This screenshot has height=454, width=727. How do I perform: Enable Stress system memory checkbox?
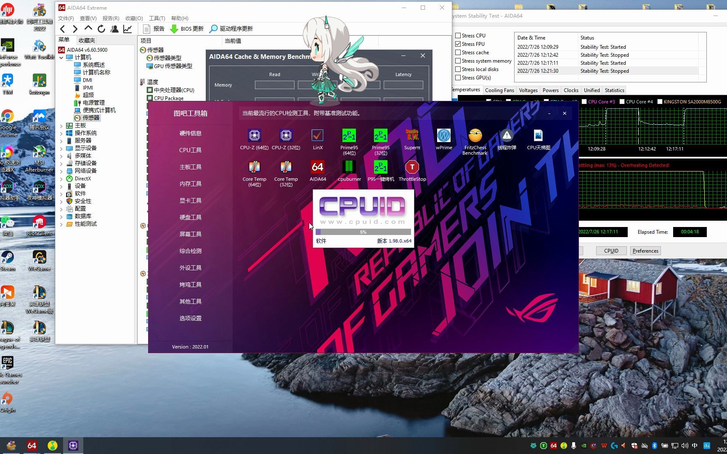point(458,61)
